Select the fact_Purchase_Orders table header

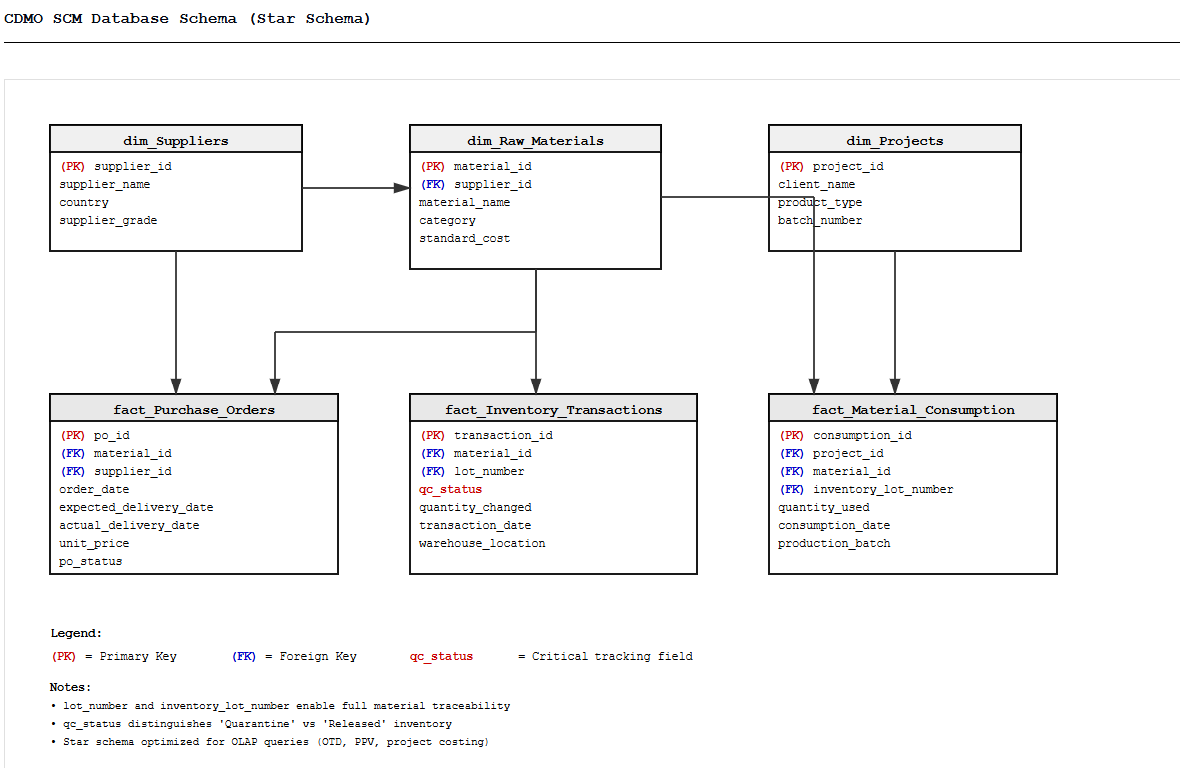coord(194,409)
